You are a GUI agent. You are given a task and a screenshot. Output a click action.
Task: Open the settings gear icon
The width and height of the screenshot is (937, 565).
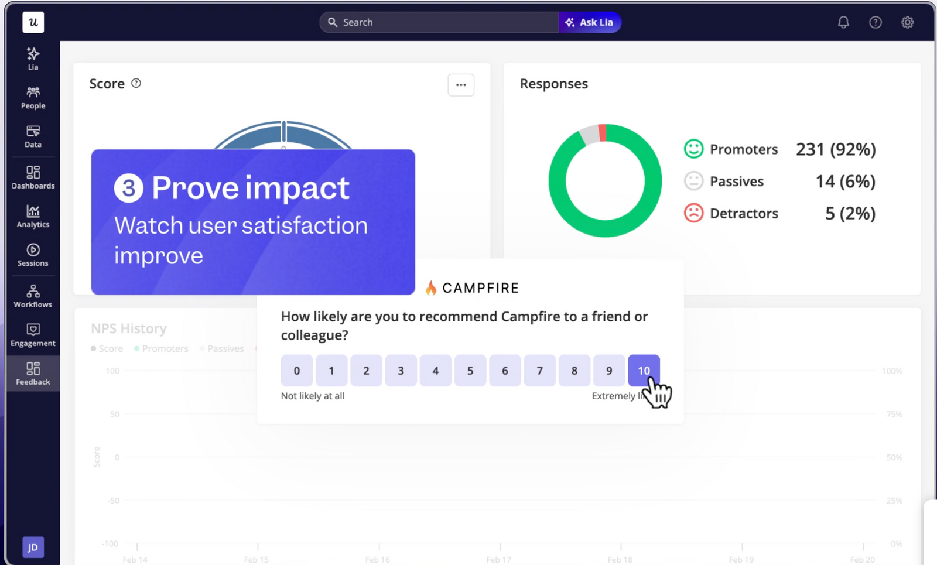907,22
